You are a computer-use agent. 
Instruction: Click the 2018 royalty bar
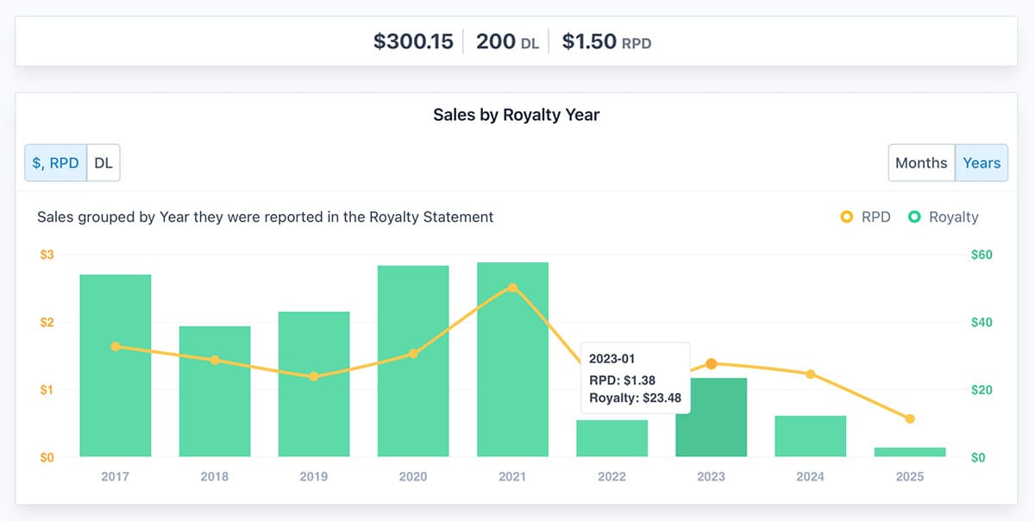pyautogui.click(x=215, y=397)
